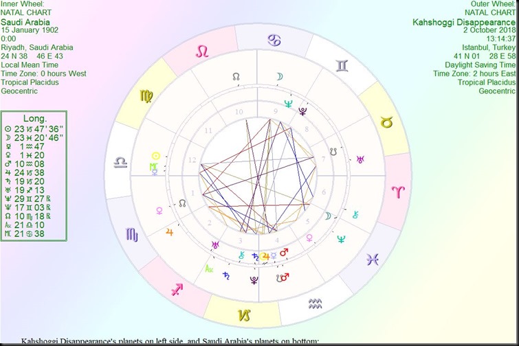Click the MC longitude row reading 21 38
This screenshot has width=519, height=346.
coord(25,233)
